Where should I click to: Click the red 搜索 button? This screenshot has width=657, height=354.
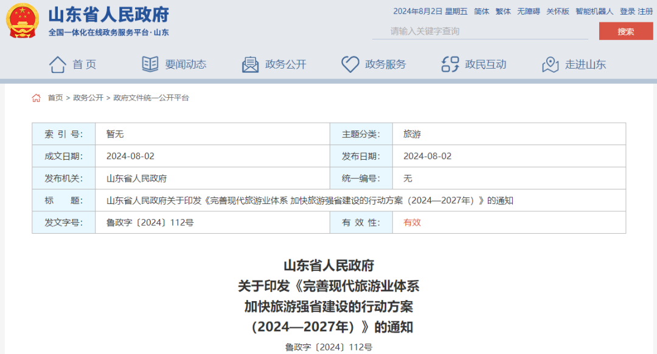[x=626, y=32]
